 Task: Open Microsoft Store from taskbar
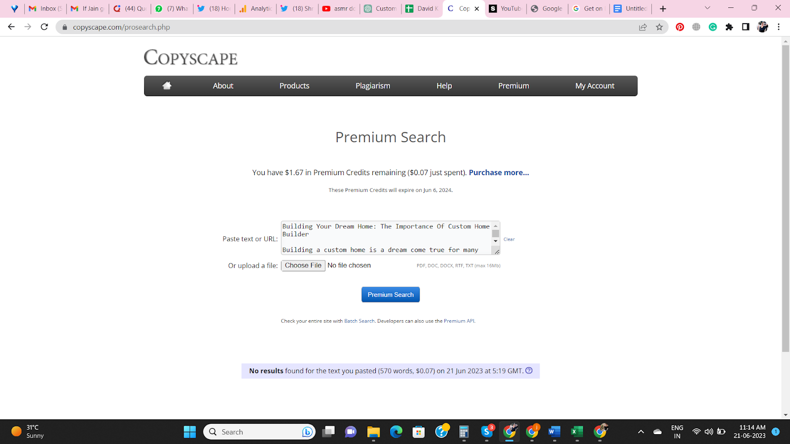[419, 432]
